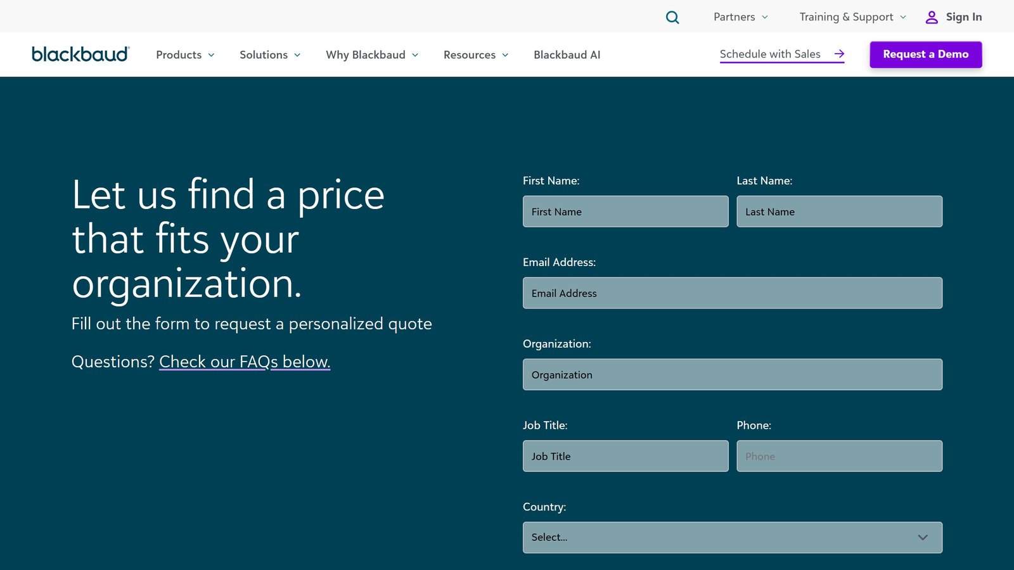
Task: Expand the Training & Support menu
Action: pos(852,17)
